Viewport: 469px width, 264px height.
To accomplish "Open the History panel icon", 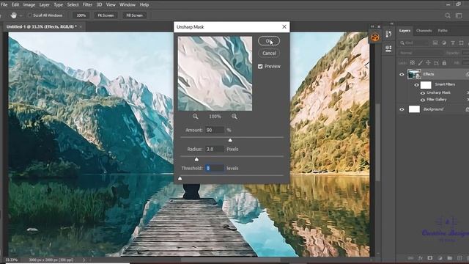I will (388, 34).
